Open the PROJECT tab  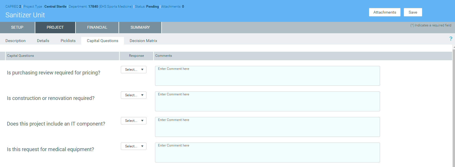55,28
